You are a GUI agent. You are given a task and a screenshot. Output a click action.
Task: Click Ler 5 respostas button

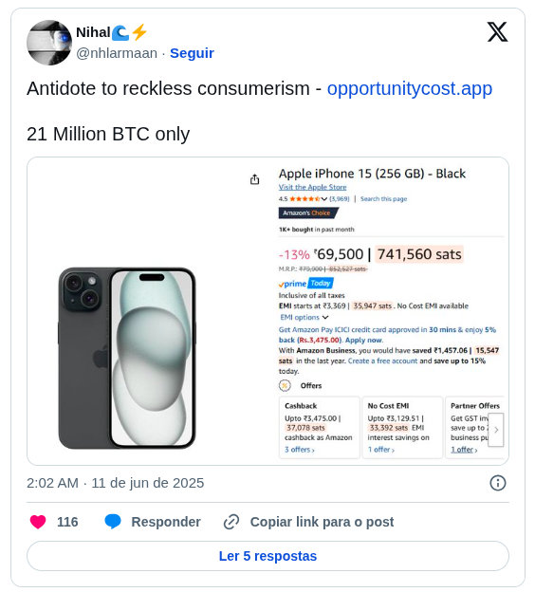coord(267,556)
